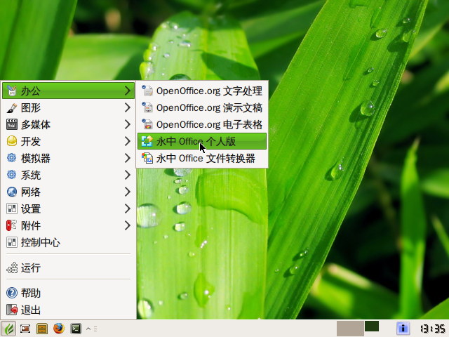This screenshot has width=449, height=337.
Task: Open 帮助 help entry
Action: click(68, 293)
